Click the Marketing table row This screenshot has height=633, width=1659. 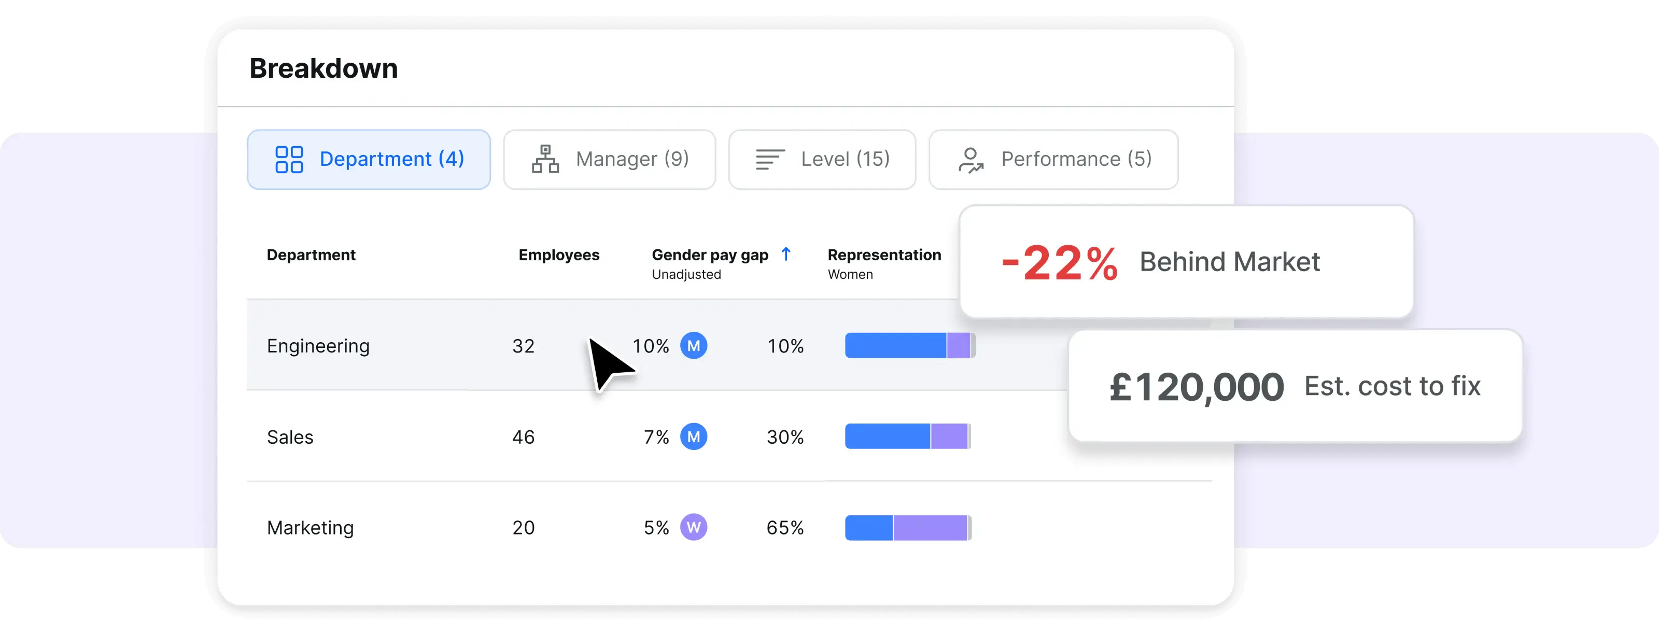pyautogui.click(x=451, y=527)
